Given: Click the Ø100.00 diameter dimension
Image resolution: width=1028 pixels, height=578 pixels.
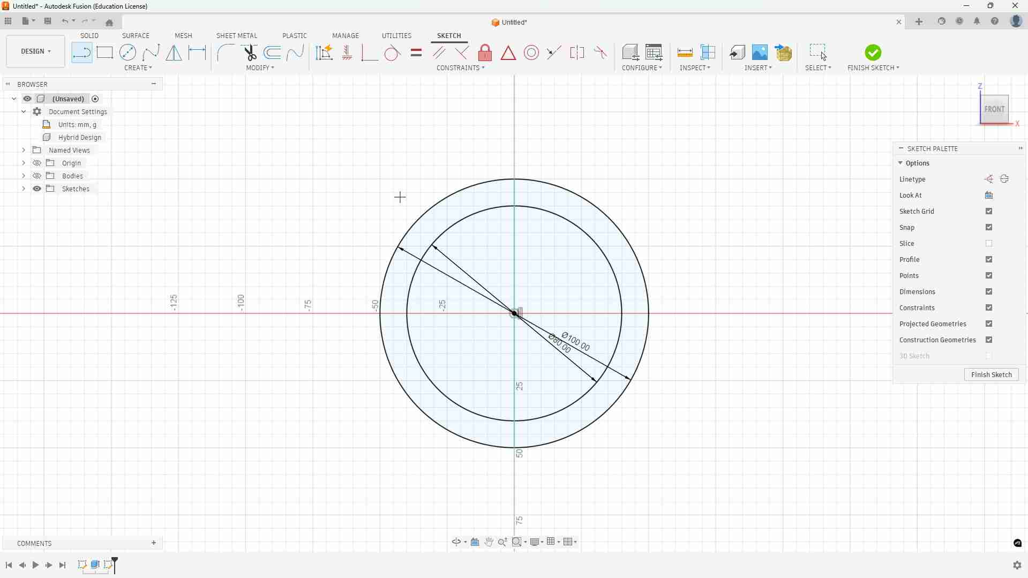Looking at the screenshot, I should (x=576, y=342).
